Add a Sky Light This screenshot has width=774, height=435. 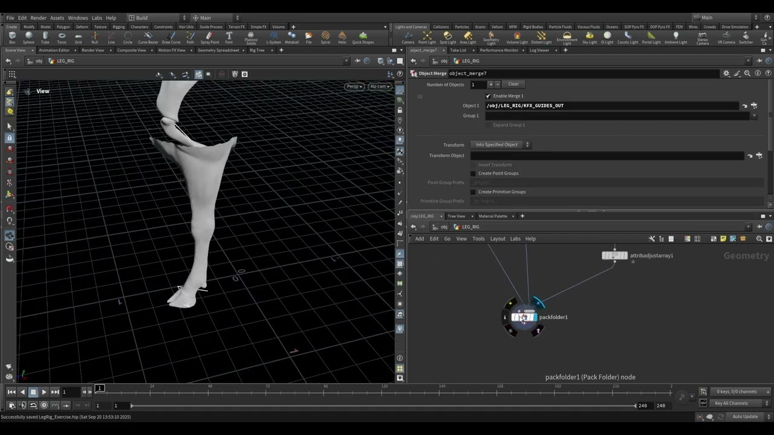coord(589,37)
